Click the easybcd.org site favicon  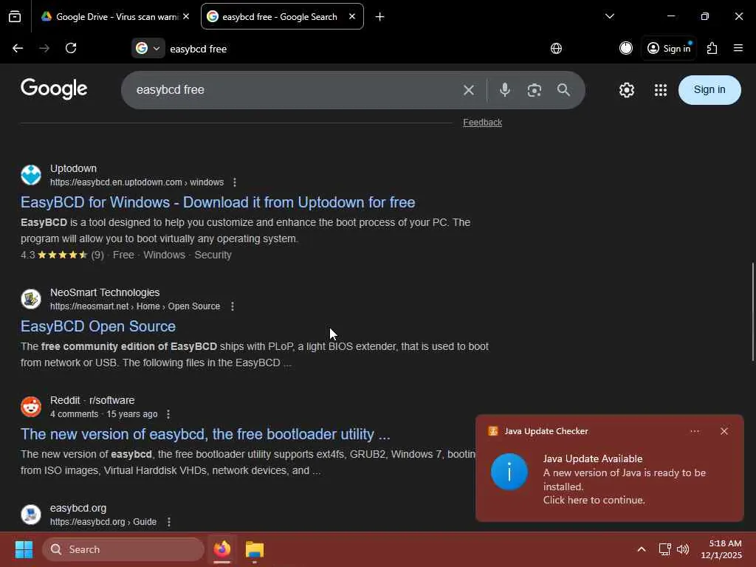coord(31,515)
